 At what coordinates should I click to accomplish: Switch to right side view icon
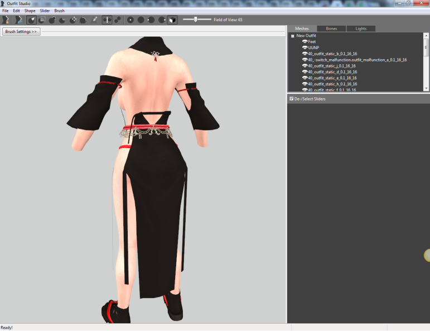click(x=162, y=20)
